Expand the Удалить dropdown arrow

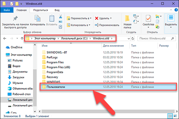tap(111, 18)
